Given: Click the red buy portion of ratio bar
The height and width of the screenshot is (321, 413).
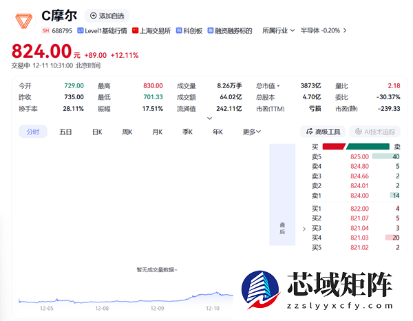Looking at the screenshot, I should click(334, 146).
